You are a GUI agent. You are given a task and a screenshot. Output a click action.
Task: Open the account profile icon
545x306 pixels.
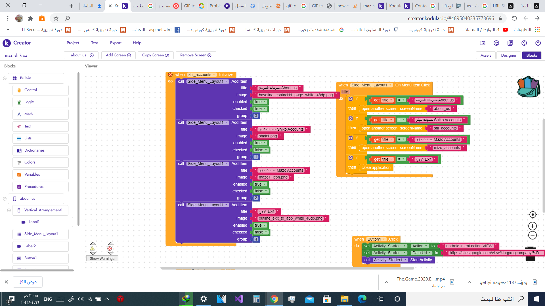[538, 43]
